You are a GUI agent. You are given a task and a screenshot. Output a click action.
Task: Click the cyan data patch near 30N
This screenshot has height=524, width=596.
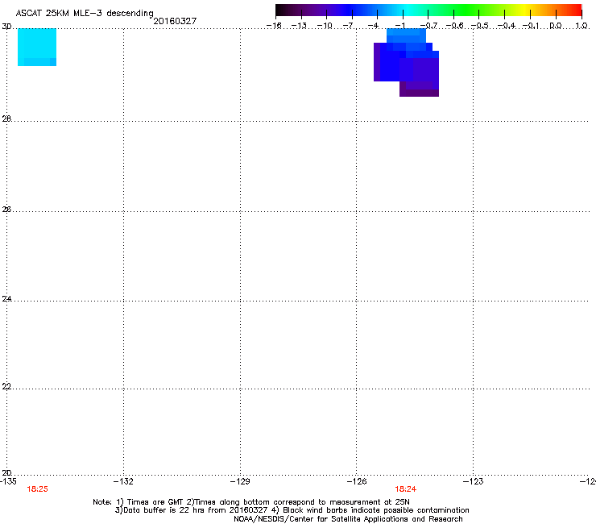coord(37,48)
